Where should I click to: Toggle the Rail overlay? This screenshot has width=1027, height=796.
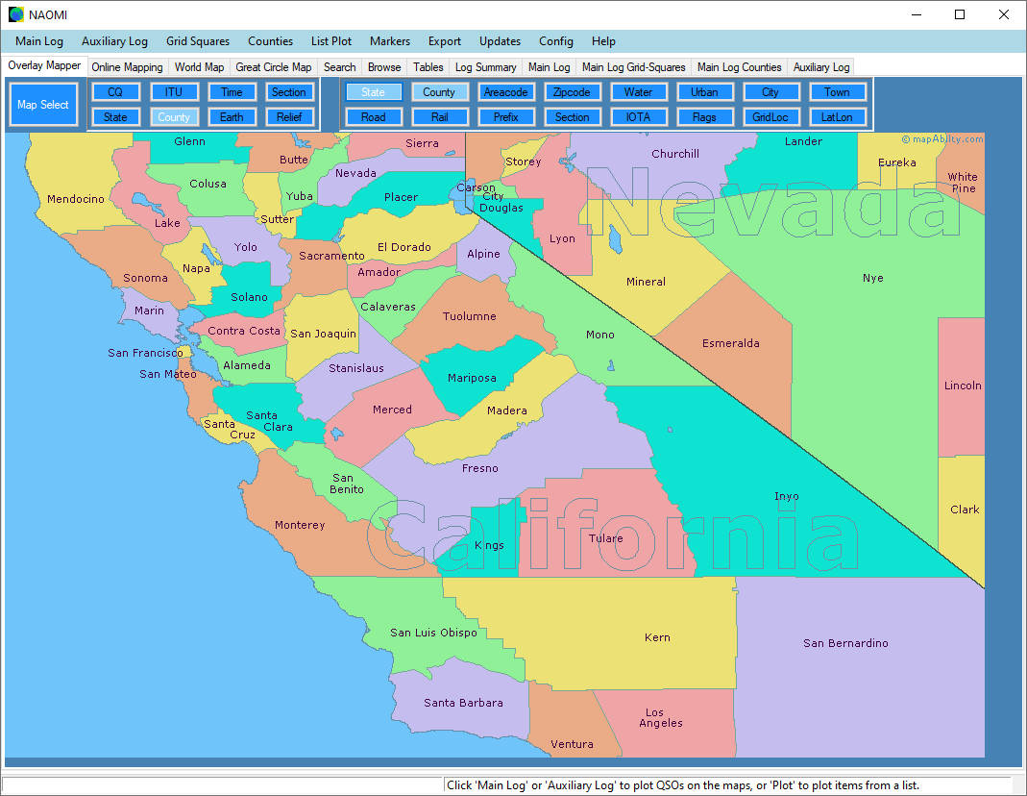click(439, 117)
